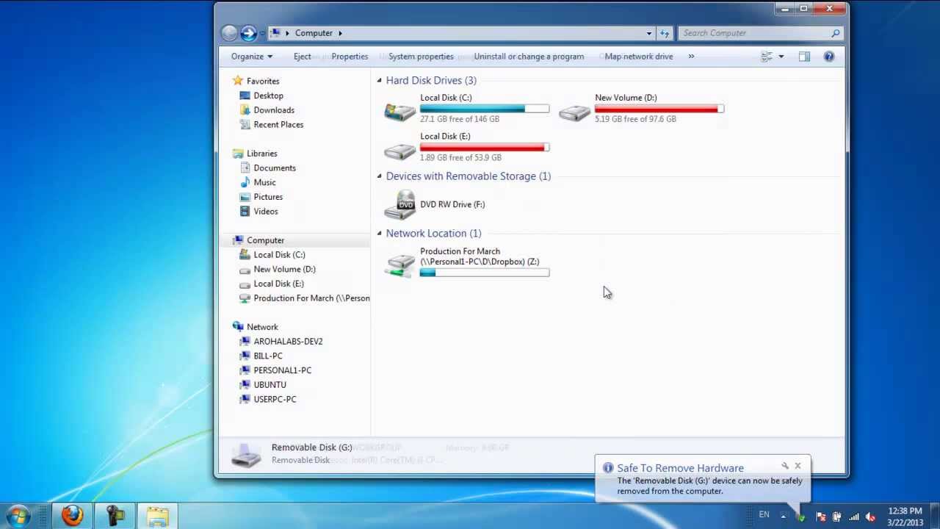Refresh the Computer window

tap(665, 33)
